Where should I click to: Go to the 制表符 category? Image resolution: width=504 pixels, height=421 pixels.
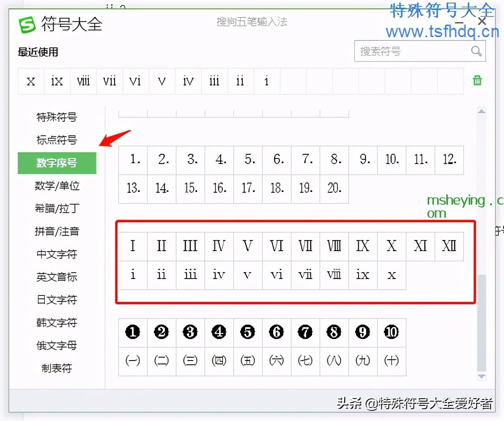(x=57, y=368)
